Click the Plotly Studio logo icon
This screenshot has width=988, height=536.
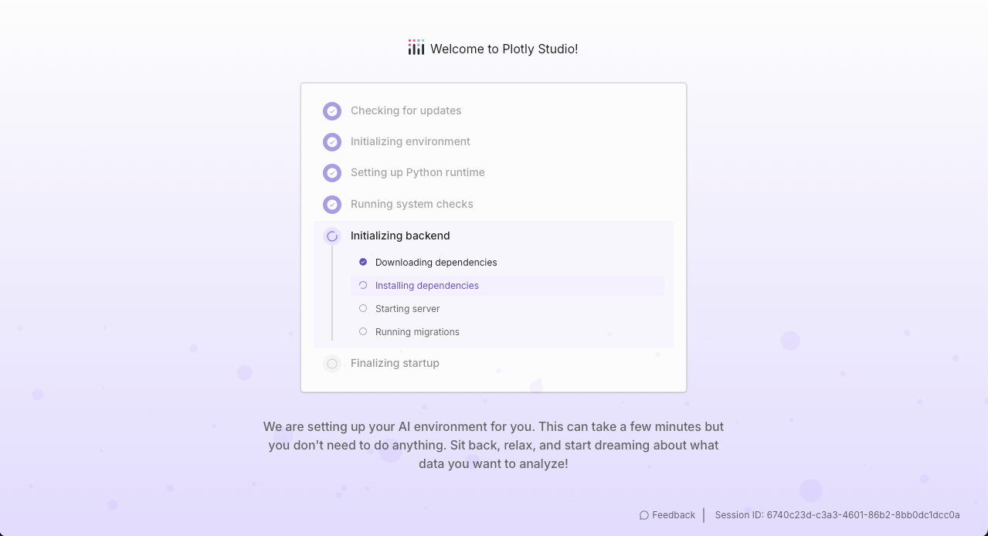click(416, 48)
